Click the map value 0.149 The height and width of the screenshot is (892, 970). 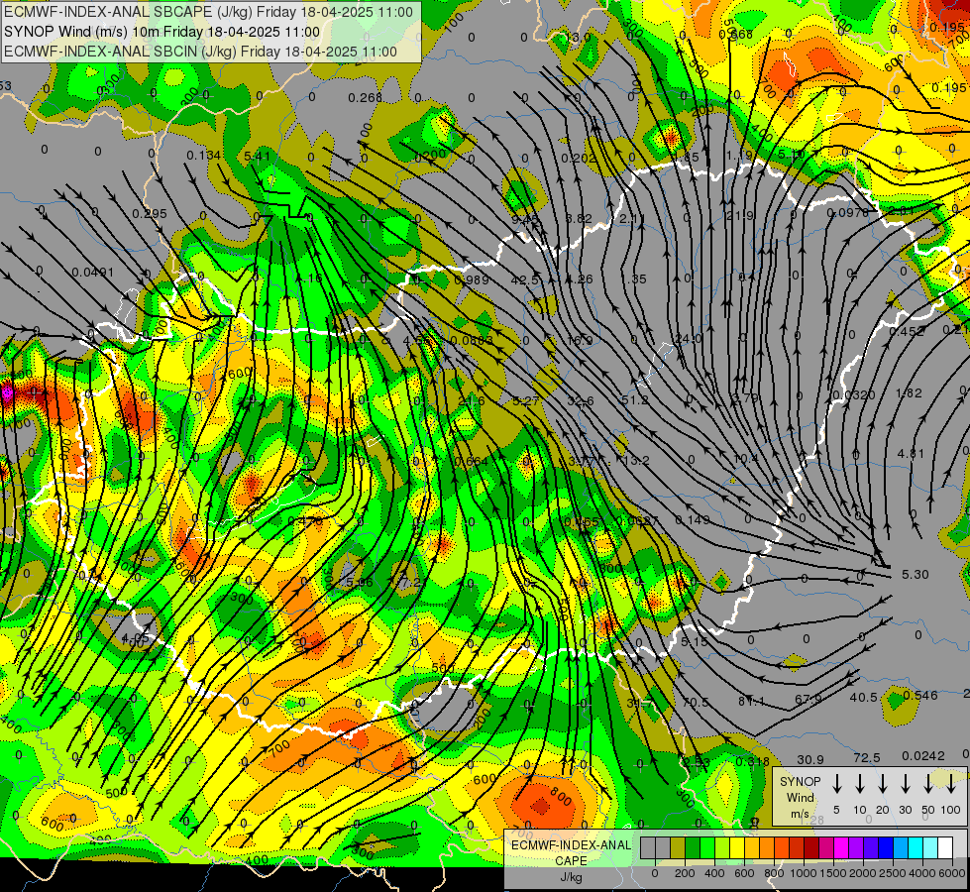pos(693,519)
